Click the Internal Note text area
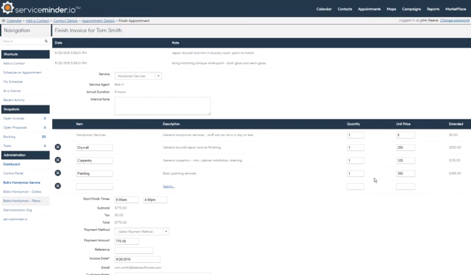This screenshot has height=275, width=471. pos(162,106)
